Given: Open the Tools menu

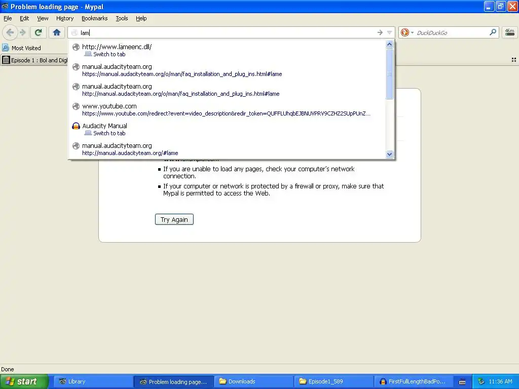Looking at the screenshot, I should [x=122, y=18].
